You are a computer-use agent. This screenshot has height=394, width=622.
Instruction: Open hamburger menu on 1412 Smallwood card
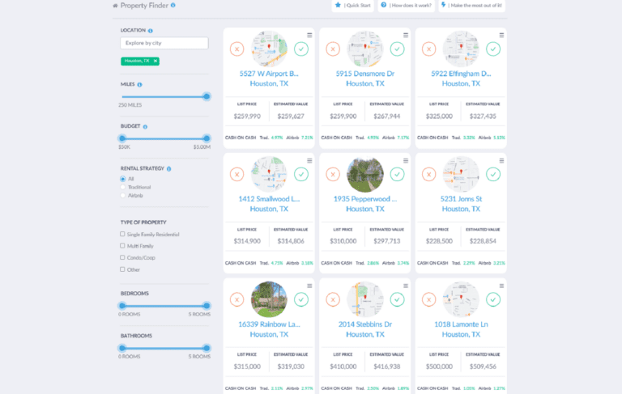tap(309, 160)
